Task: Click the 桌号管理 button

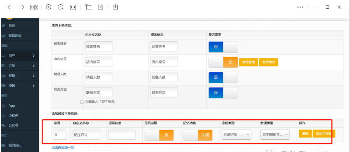Action: [248, 62]
